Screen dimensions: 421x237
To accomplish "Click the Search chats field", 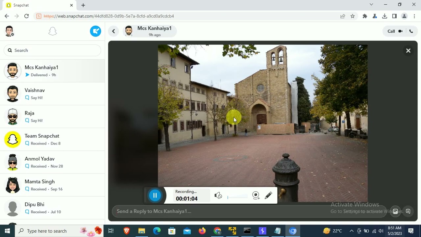I will 53,50.
